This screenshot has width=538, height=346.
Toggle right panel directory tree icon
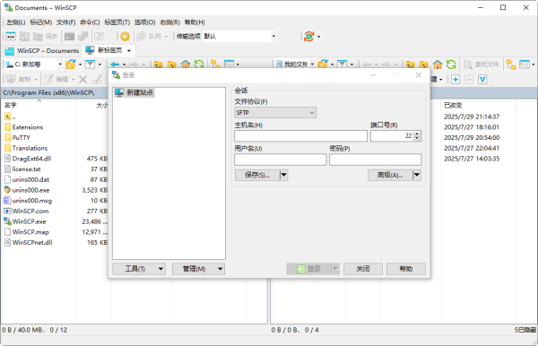point(511,65)
